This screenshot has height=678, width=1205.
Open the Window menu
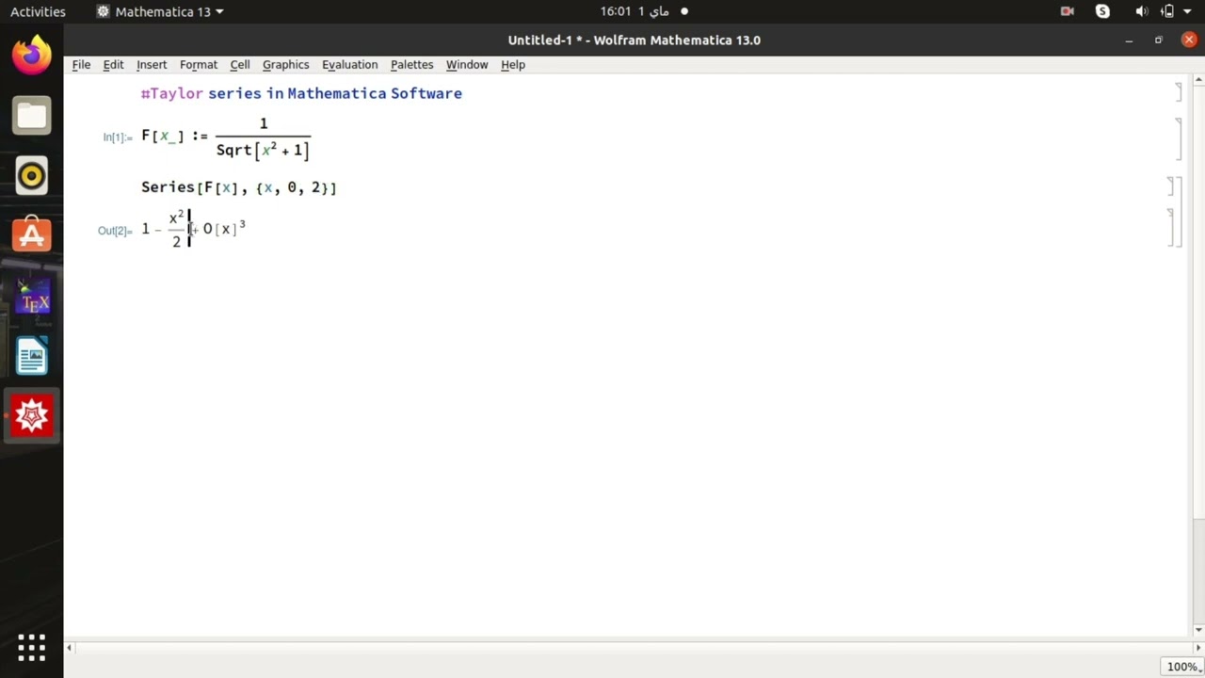467,64
